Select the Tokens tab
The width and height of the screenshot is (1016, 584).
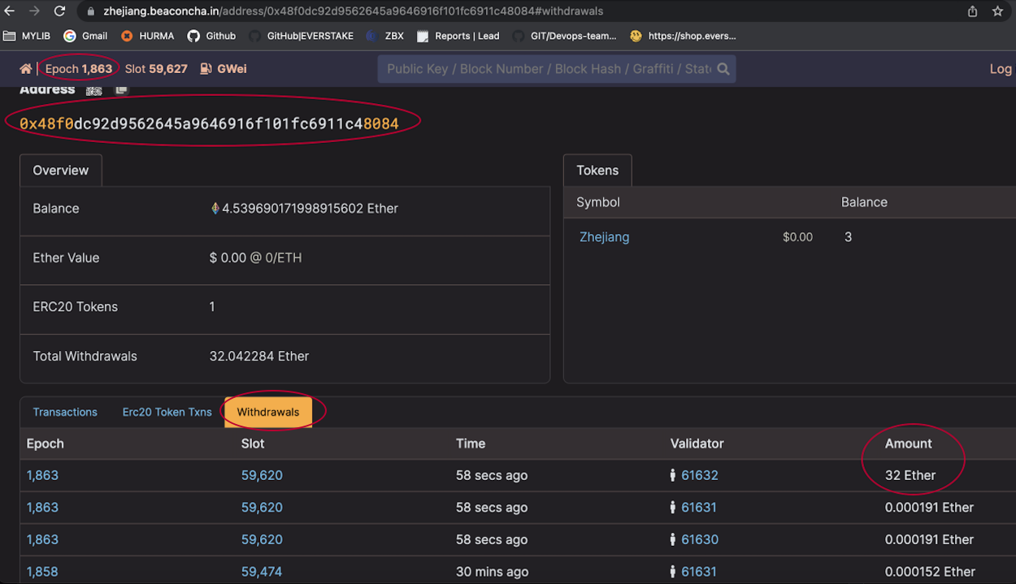pyautogui.click(x=597, y=171)
